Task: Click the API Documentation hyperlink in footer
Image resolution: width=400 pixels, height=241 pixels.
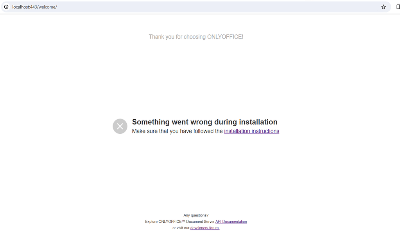Action: click(x=231, y=221)
